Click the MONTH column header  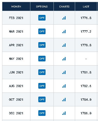point(16,6)
